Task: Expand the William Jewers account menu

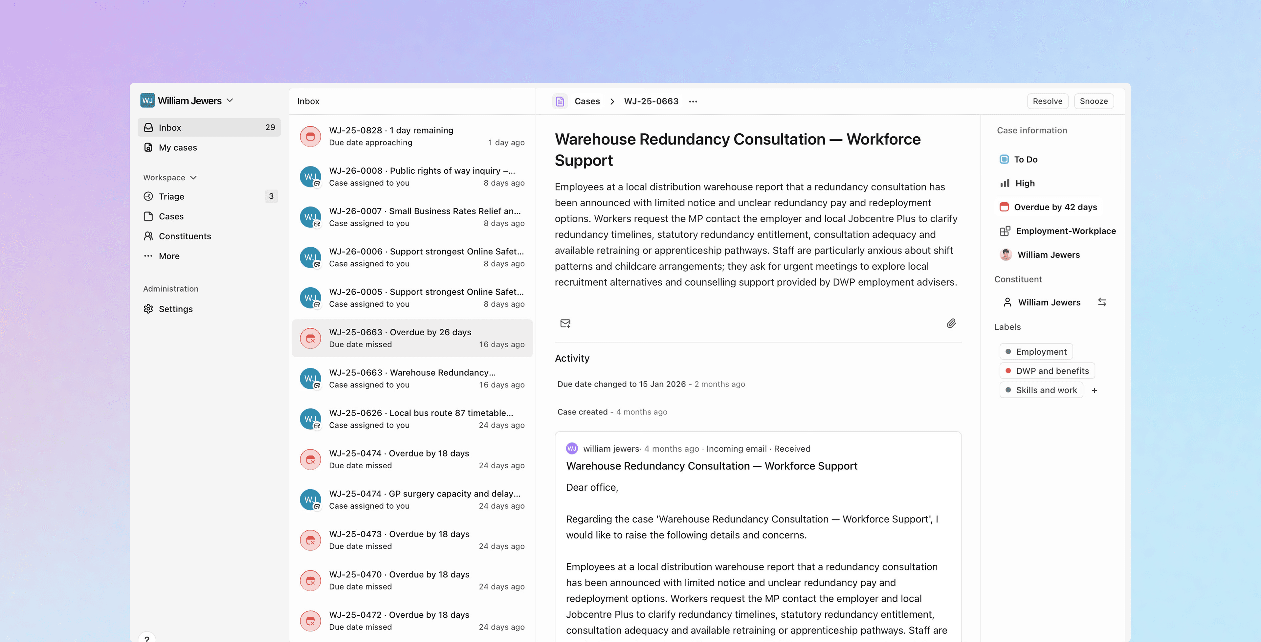Action: [230, 100]
